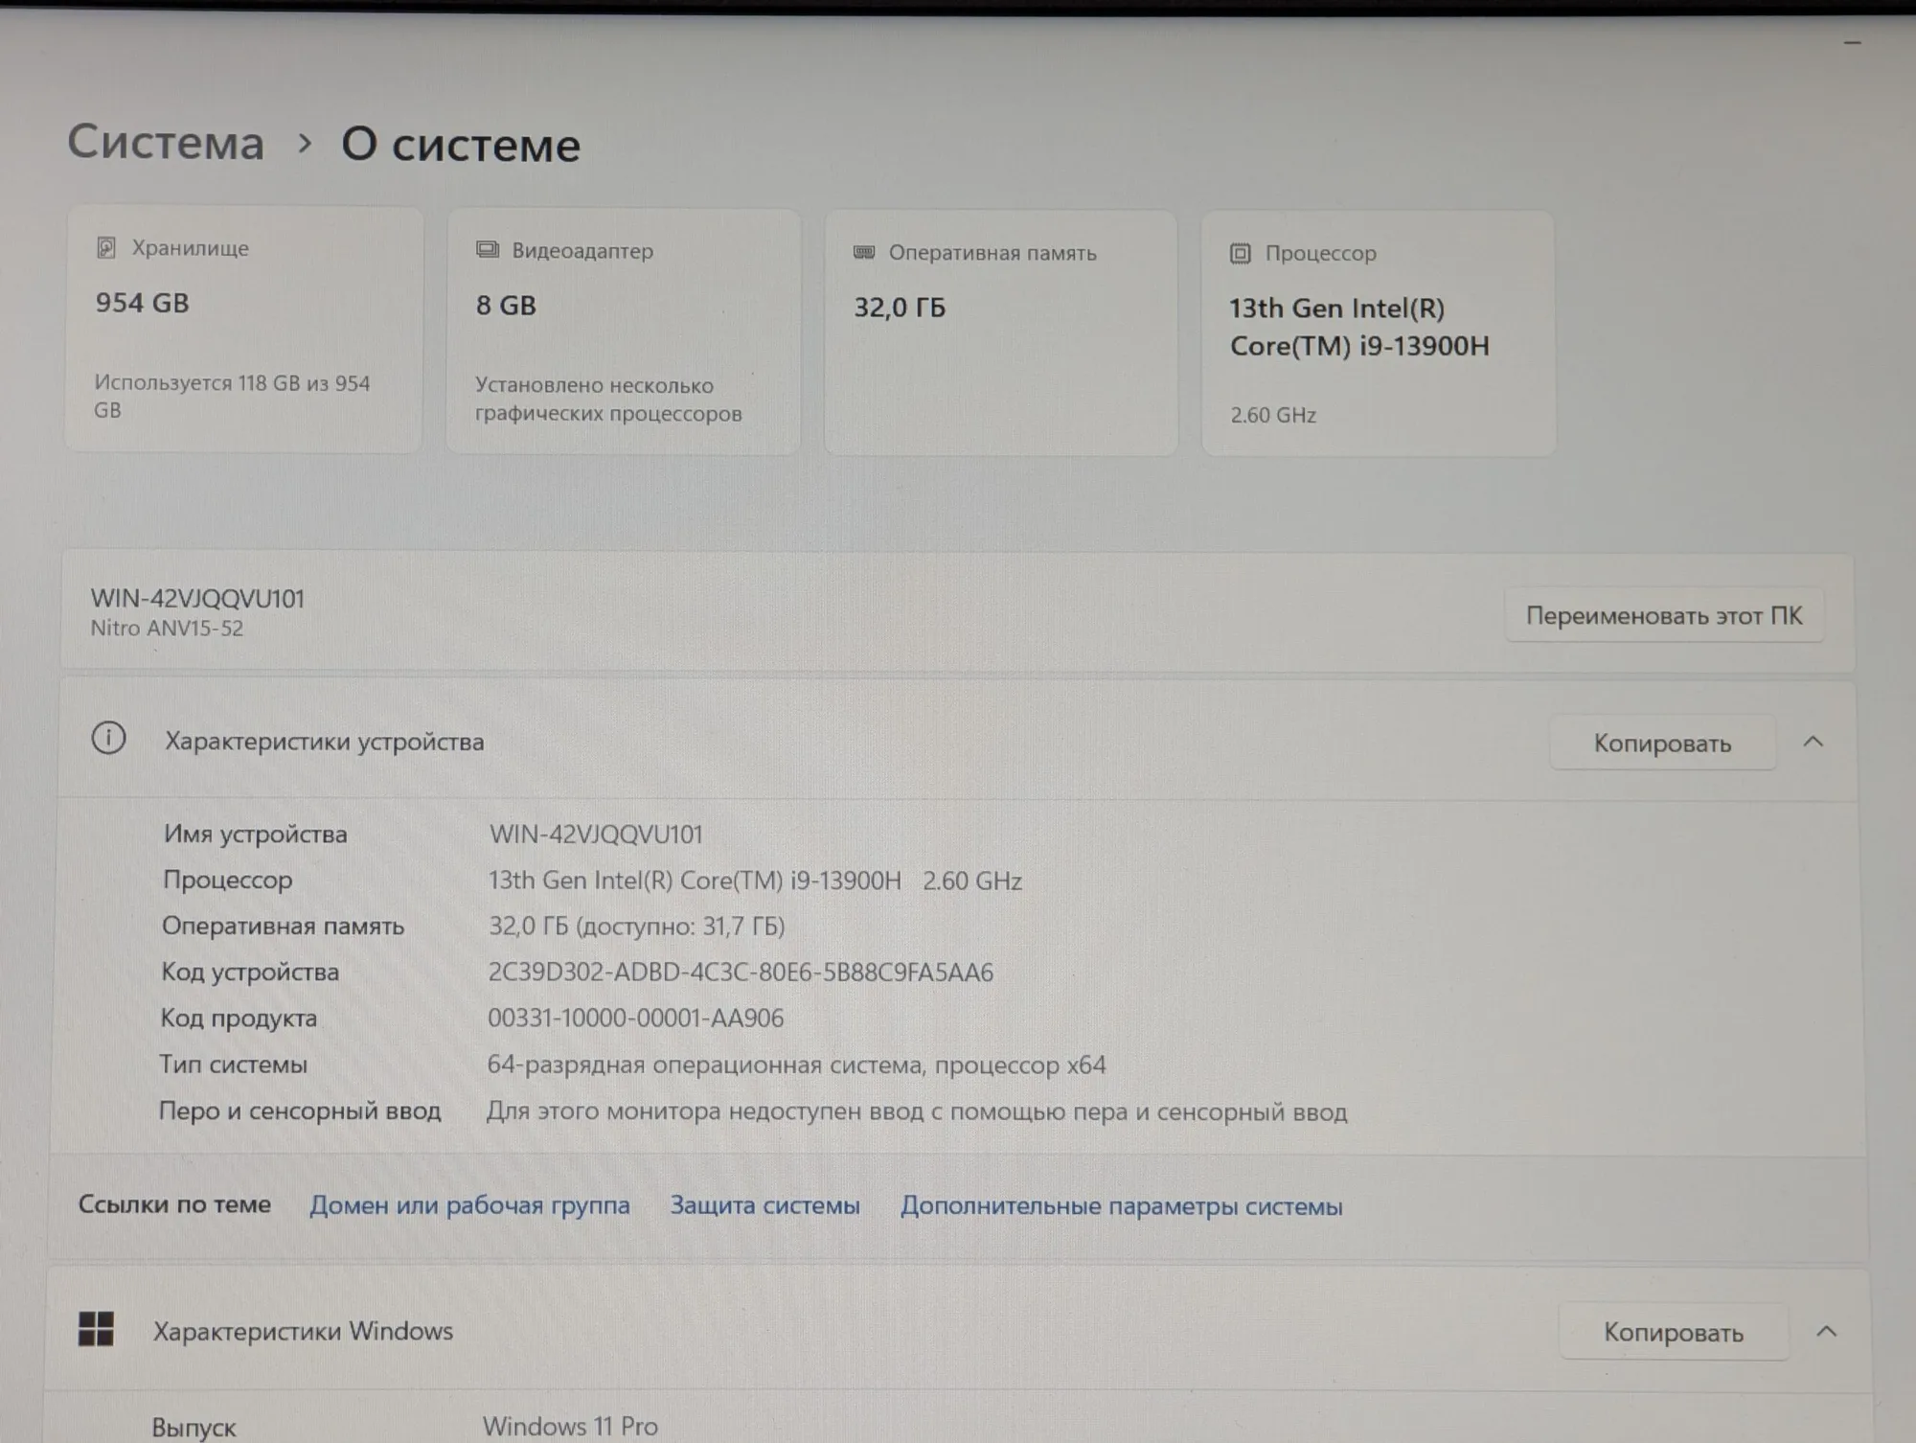Image resolution: width=1916 pixels, height=1443 pixels.
Task: Open Домен или рабочая группа link
Action: pos(469,1205)
